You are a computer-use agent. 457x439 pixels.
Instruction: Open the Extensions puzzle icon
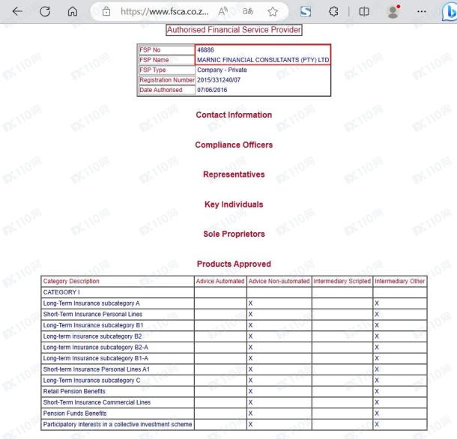(333, 12)
